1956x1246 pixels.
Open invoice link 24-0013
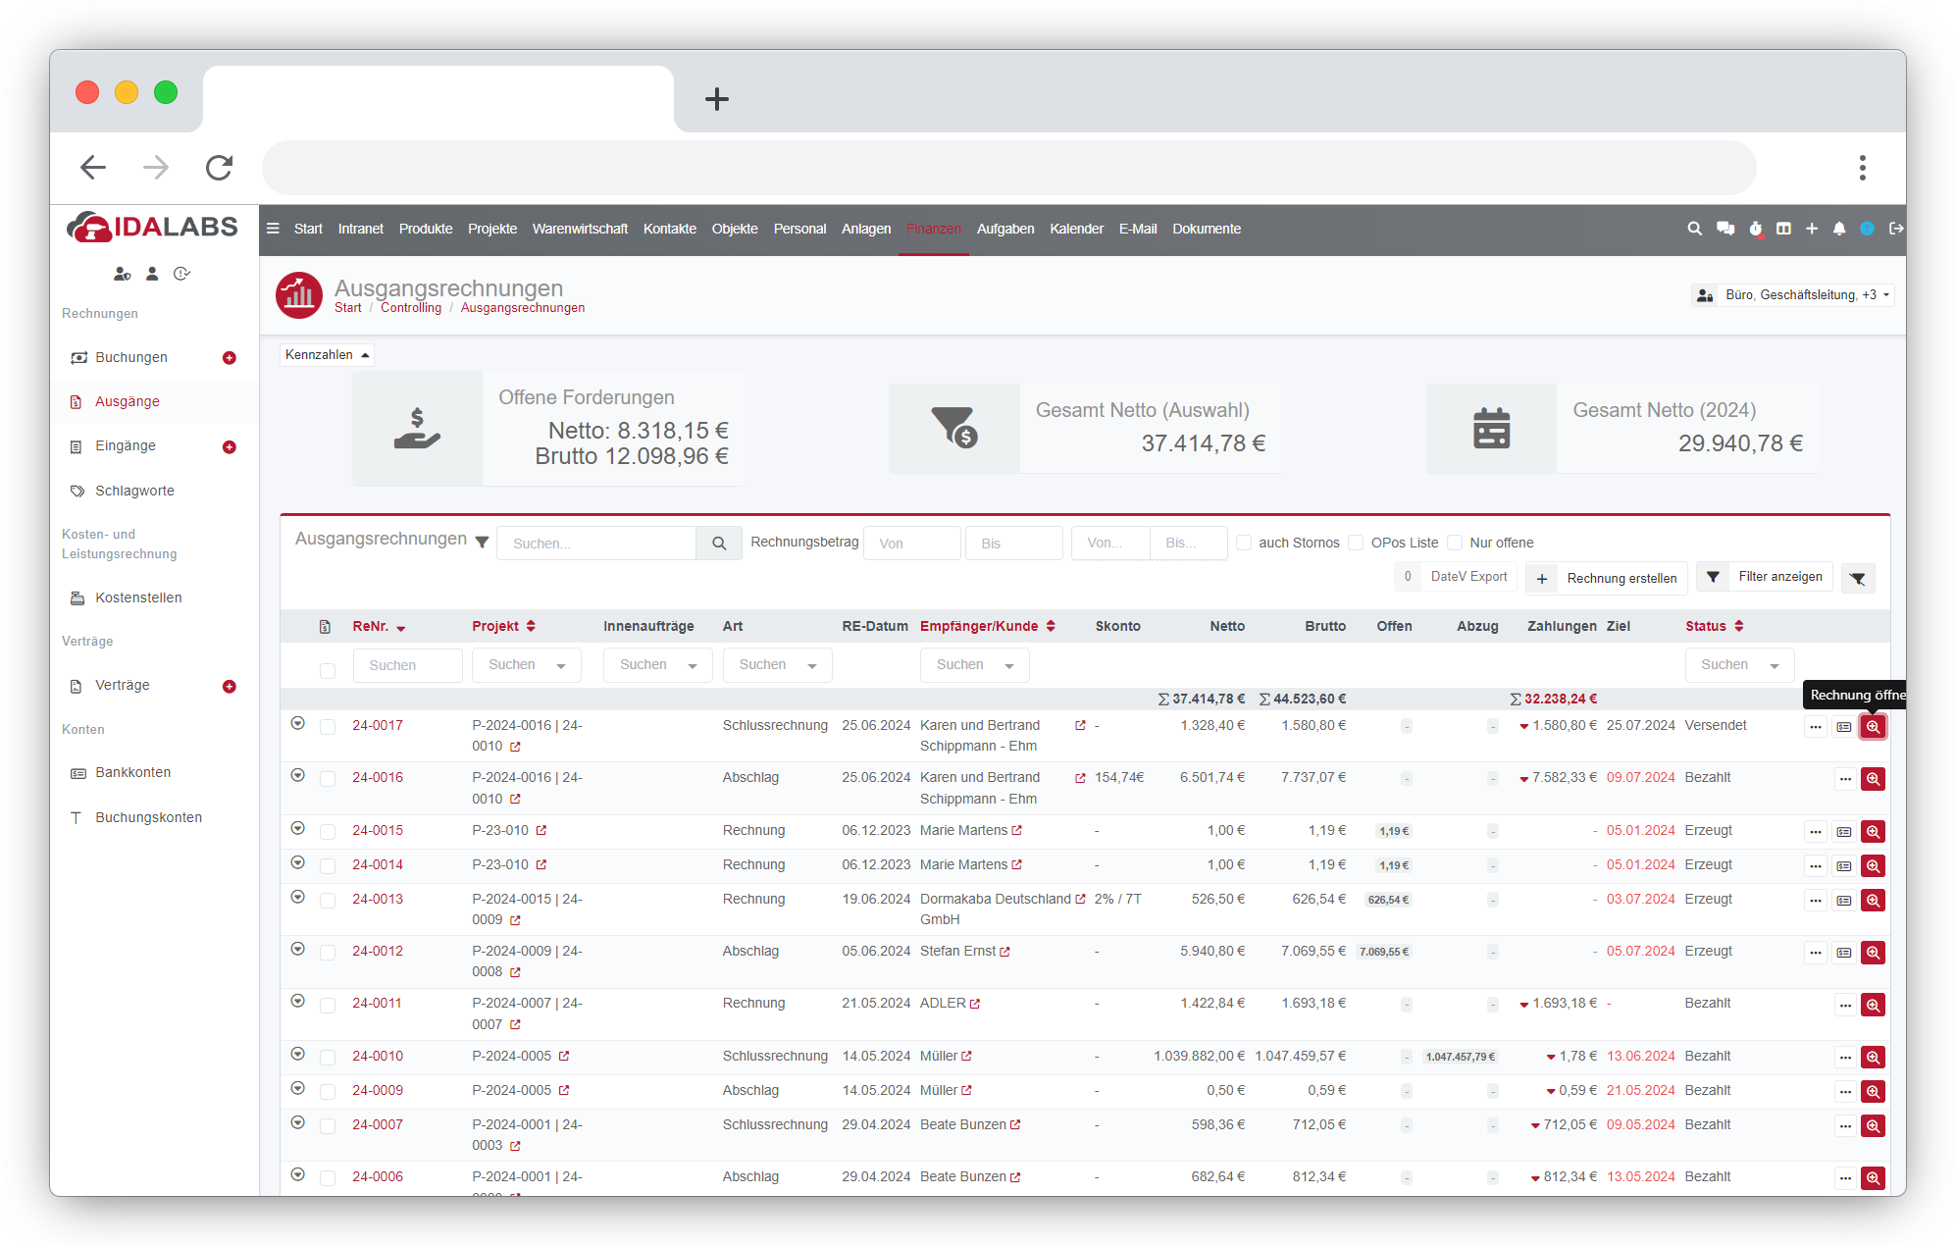(x=378, y=900)
